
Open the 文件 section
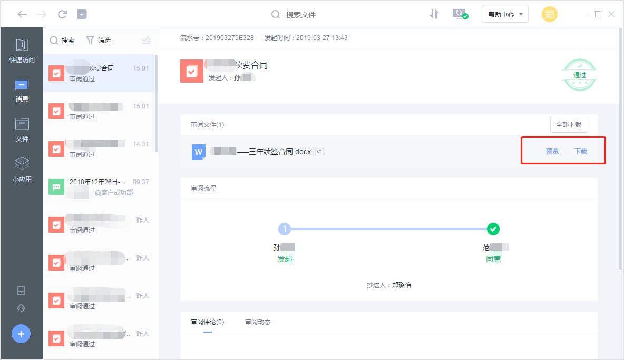tap(22, 130)
